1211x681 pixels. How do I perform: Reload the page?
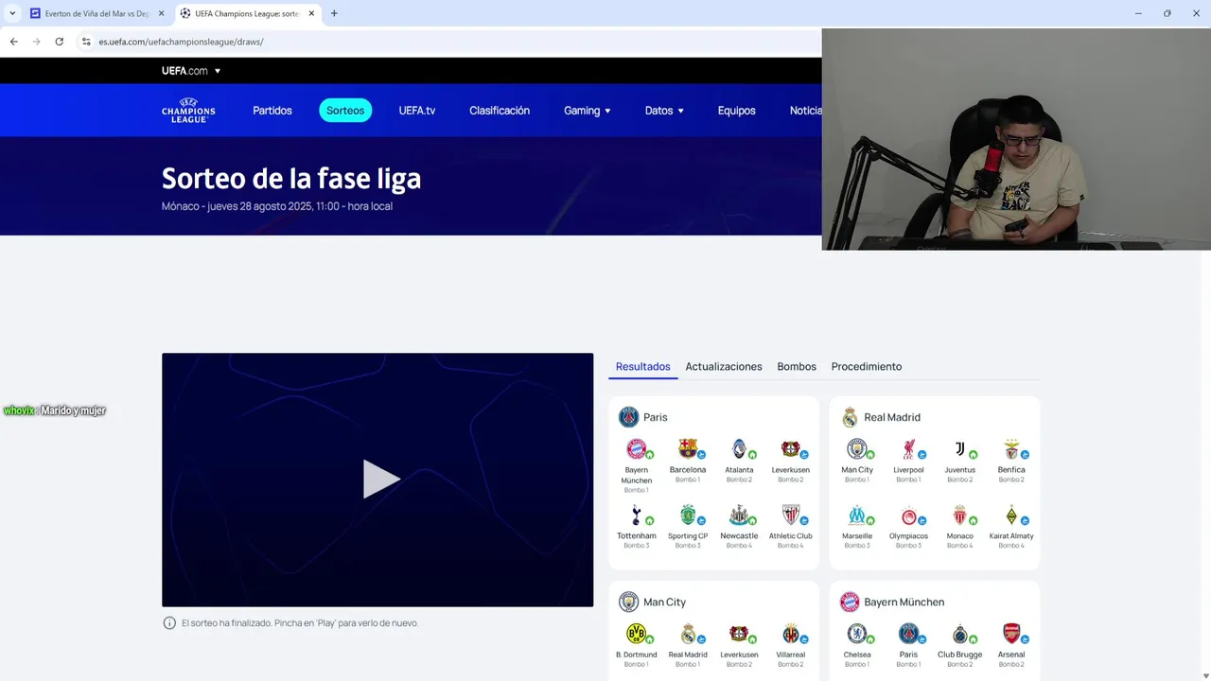point(59,42)
